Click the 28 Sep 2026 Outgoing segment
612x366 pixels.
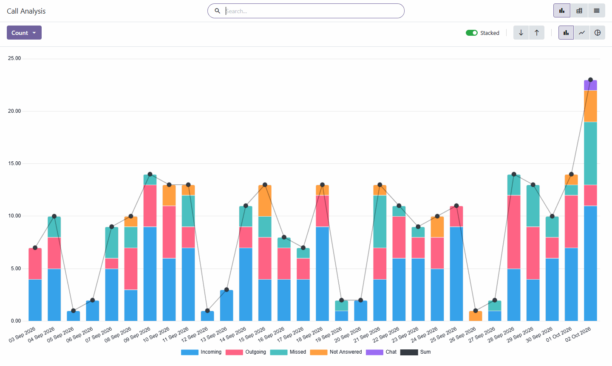pyautogui.click(x=514, y=232)
